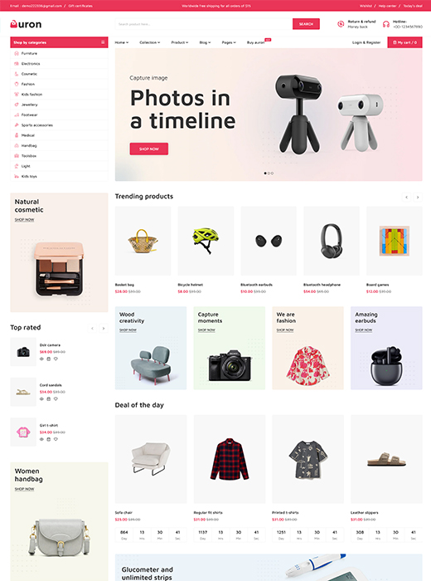This screenshot has width=431, height=581.
Task: Click into the search product field
Action: pos(204,24)
